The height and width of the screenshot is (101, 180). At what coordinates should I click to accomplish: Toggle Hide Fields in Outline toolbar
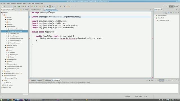coord(168,13)
